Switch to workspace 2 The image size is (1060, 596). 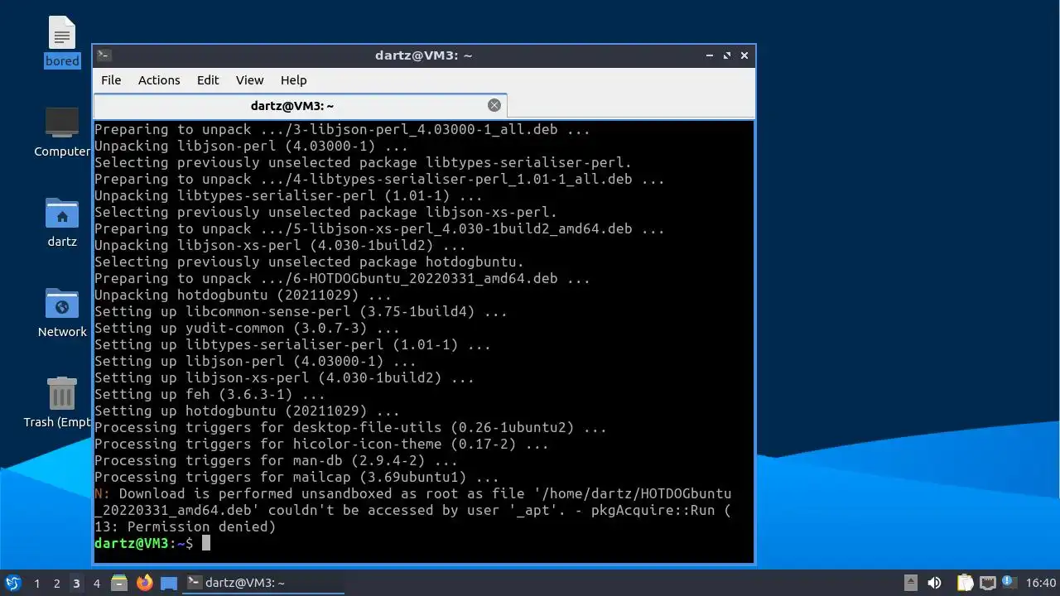(56, 584)
